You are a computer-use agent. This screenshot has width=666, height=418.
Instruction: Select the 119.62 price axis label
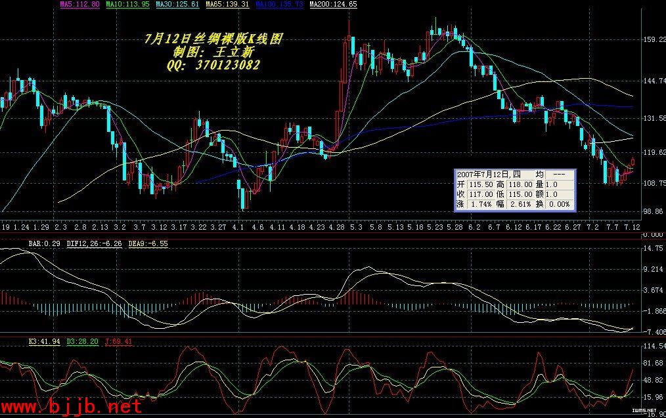click(x=655, y=152)
